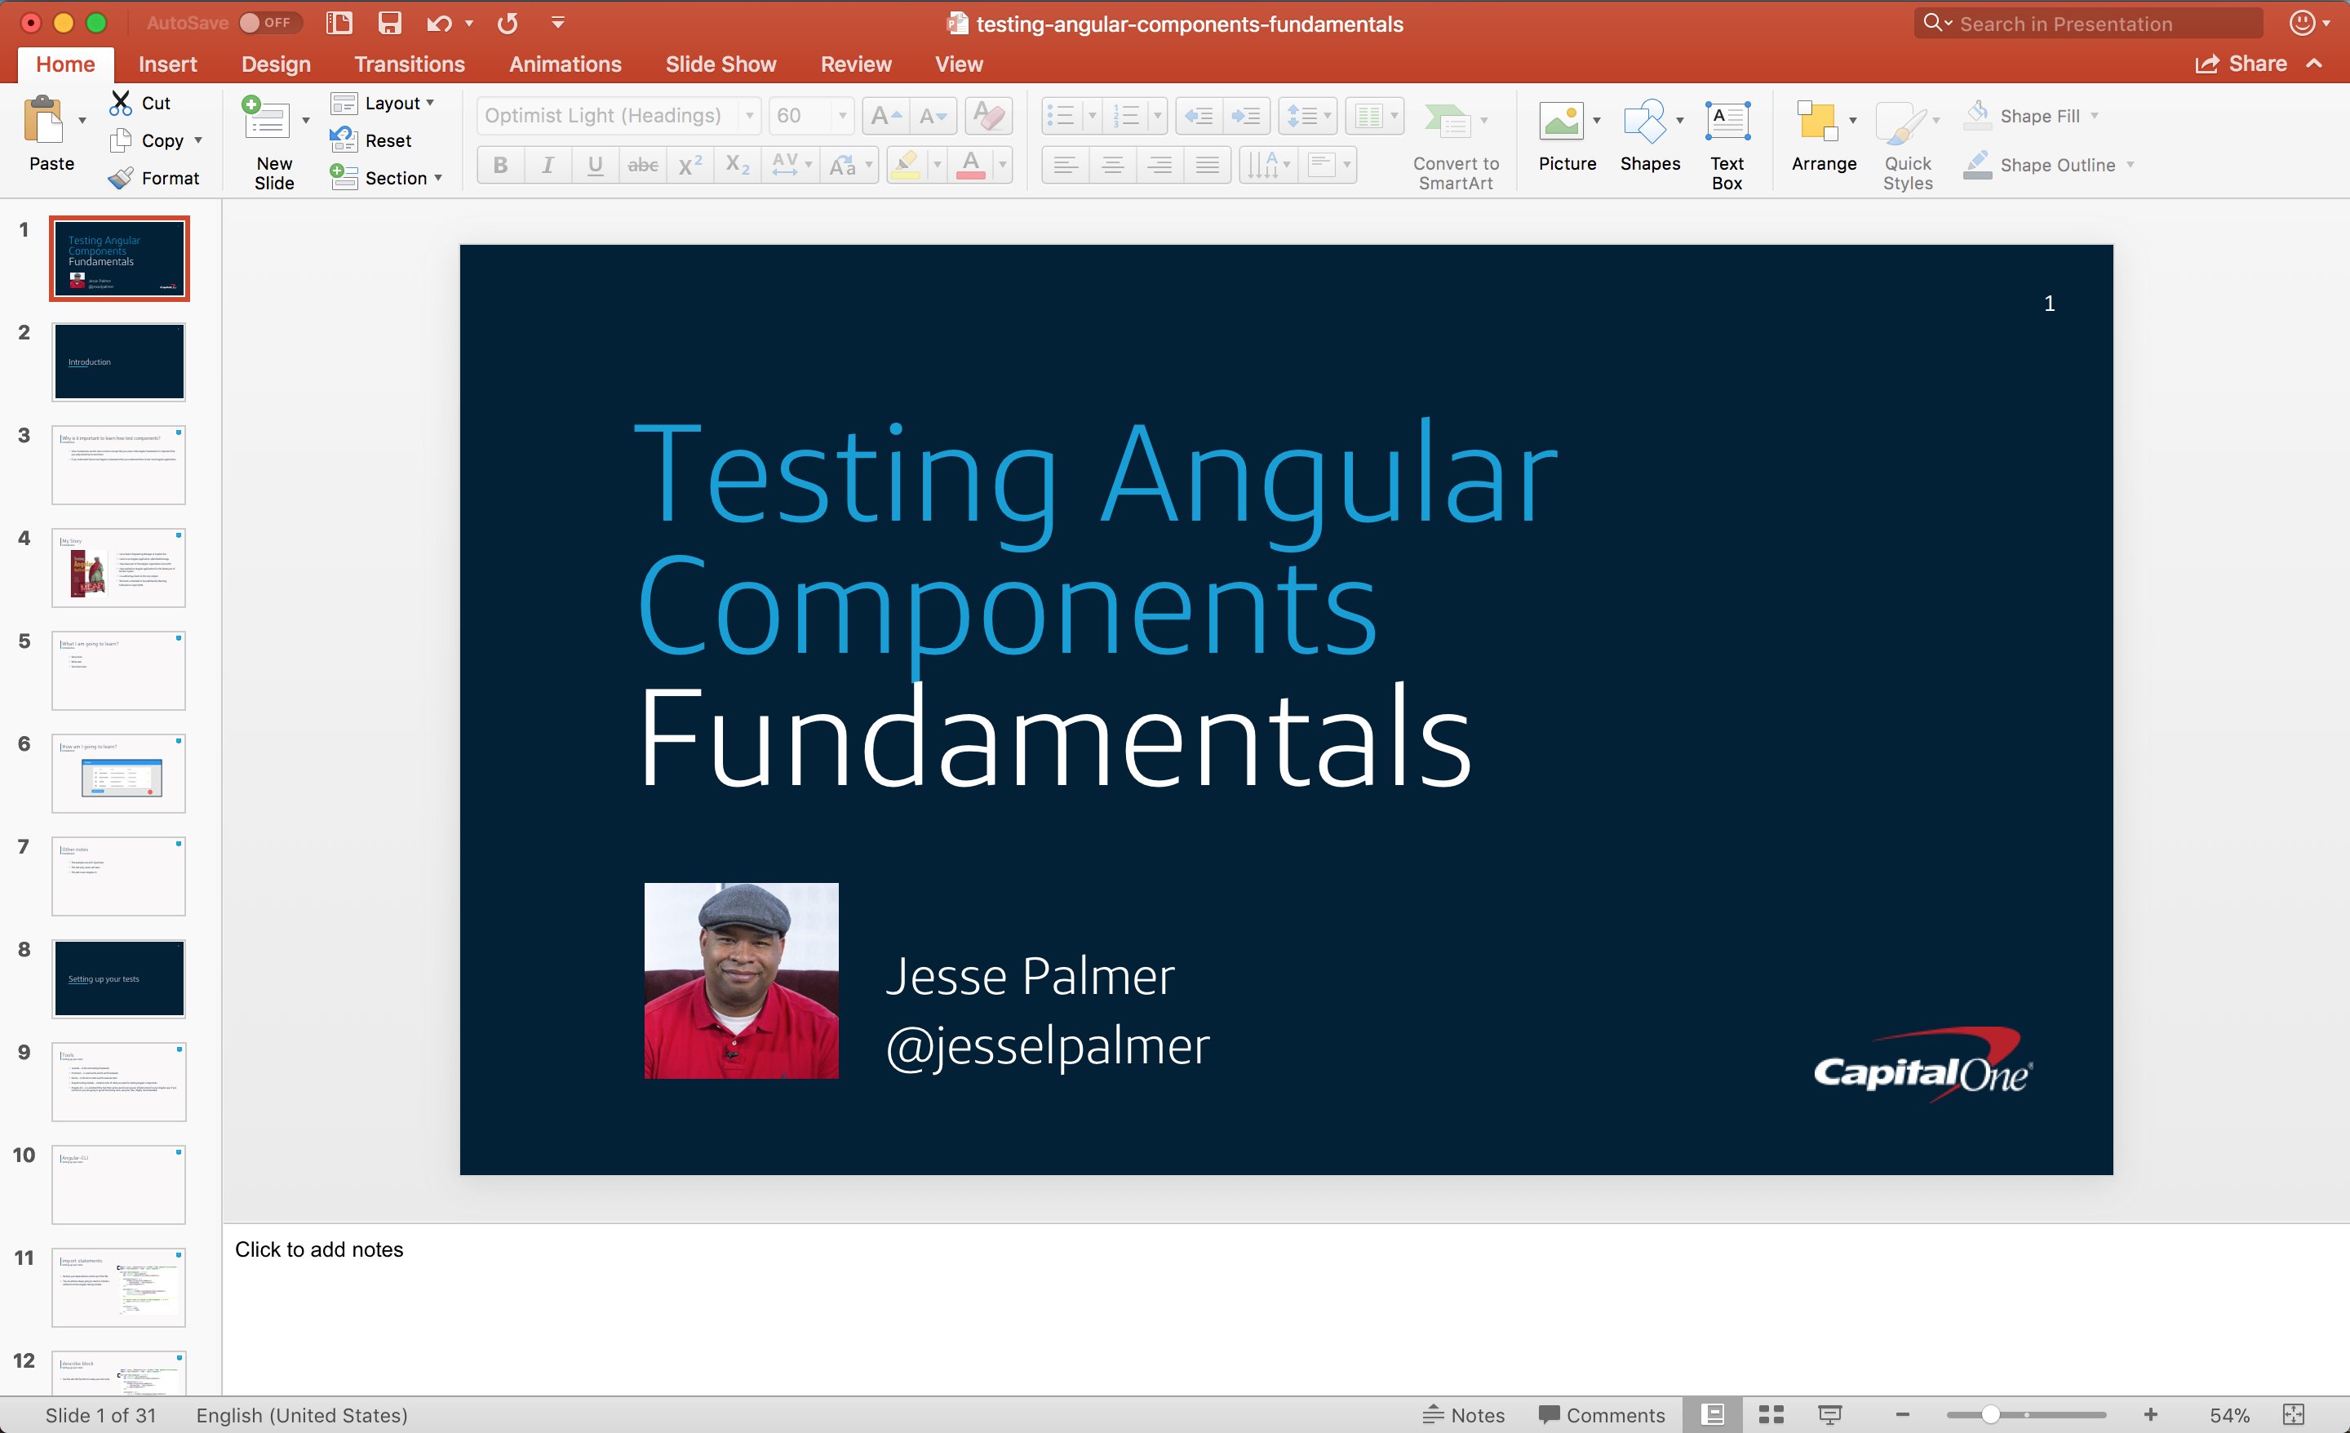Toggle AutoSave switch on
This screenshot has height=1433, width=2350.
pos(270,23)
